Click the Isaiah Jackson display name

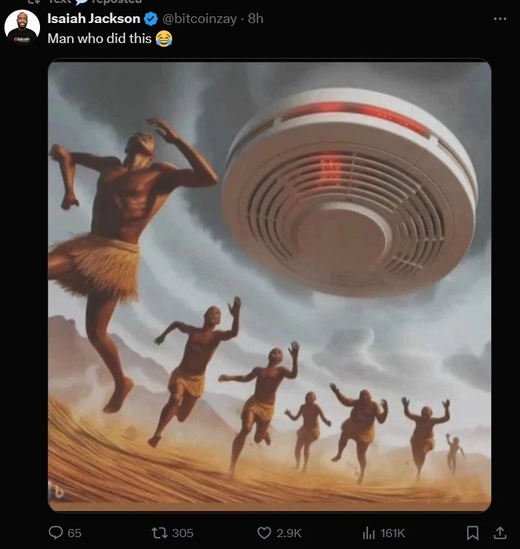(x=94, y=19)
